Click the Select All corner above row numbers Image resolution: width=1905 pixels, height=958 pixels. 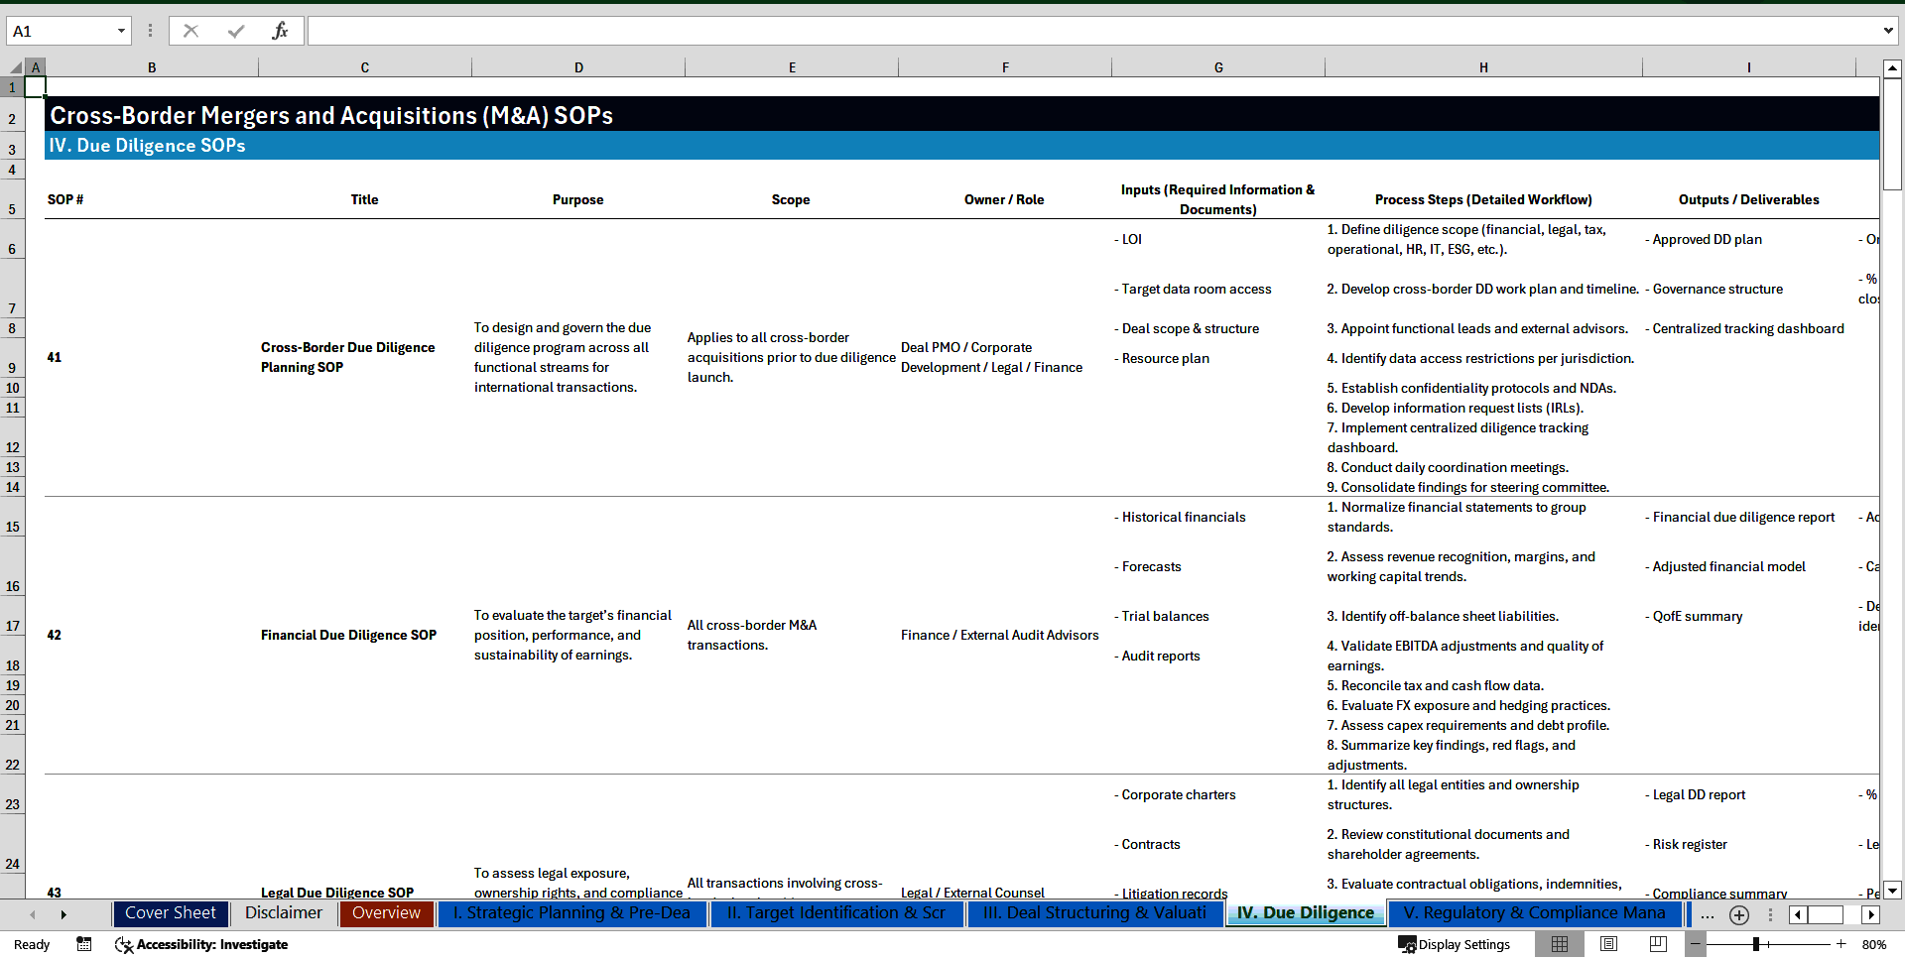(x=16, y=66)
